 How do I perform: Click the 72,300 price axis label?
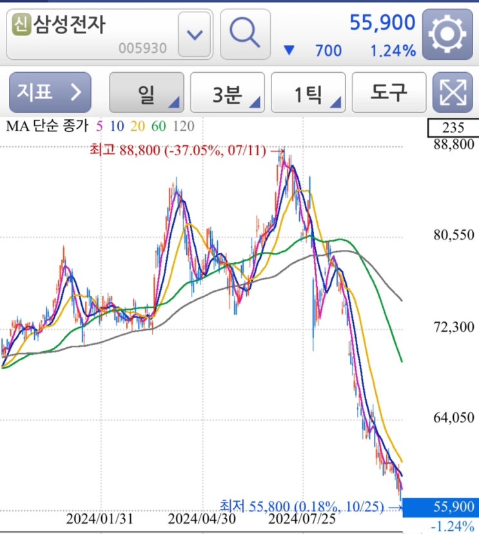454,327
